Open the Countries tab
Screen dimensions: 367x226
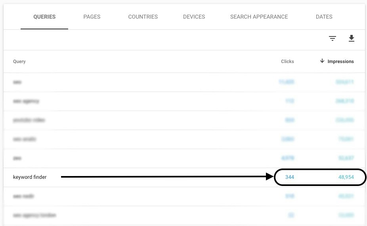coord(143,17)
